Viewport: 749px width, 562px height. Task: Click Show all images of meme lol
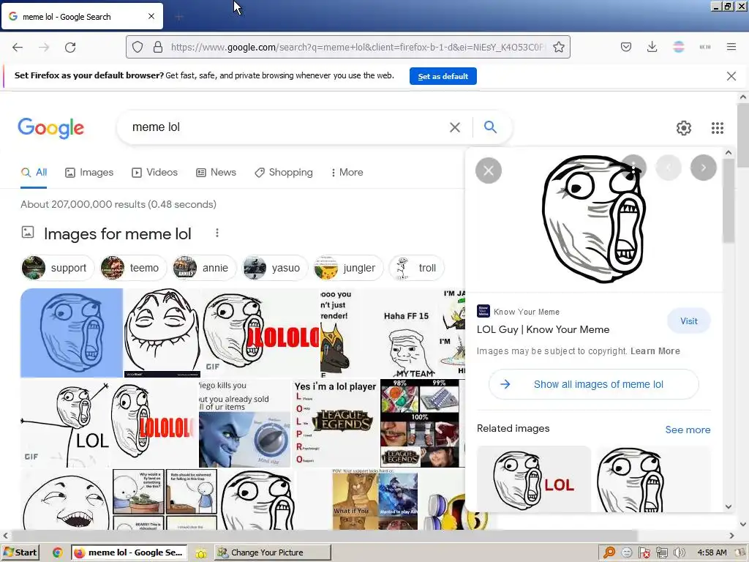tap(594, 384)
